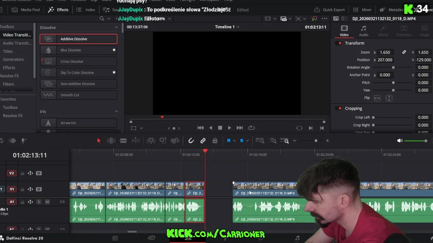Viewport: 433px width, 243px height.
Task: Stop playback in the viewer
Action: 220,128
